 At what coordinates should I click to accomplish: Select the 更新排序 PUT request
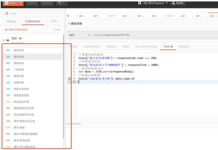click(18, 63)
